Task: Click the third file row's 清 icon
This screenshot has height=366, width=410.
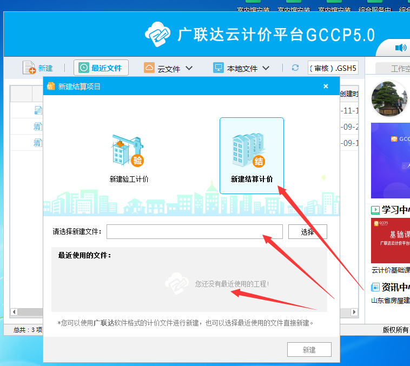Action: [38, 143]
